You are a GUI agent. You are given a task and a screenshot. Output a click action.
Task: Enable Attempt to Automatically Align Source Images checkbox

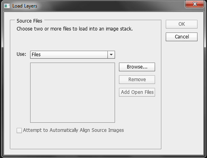point(19,130)
